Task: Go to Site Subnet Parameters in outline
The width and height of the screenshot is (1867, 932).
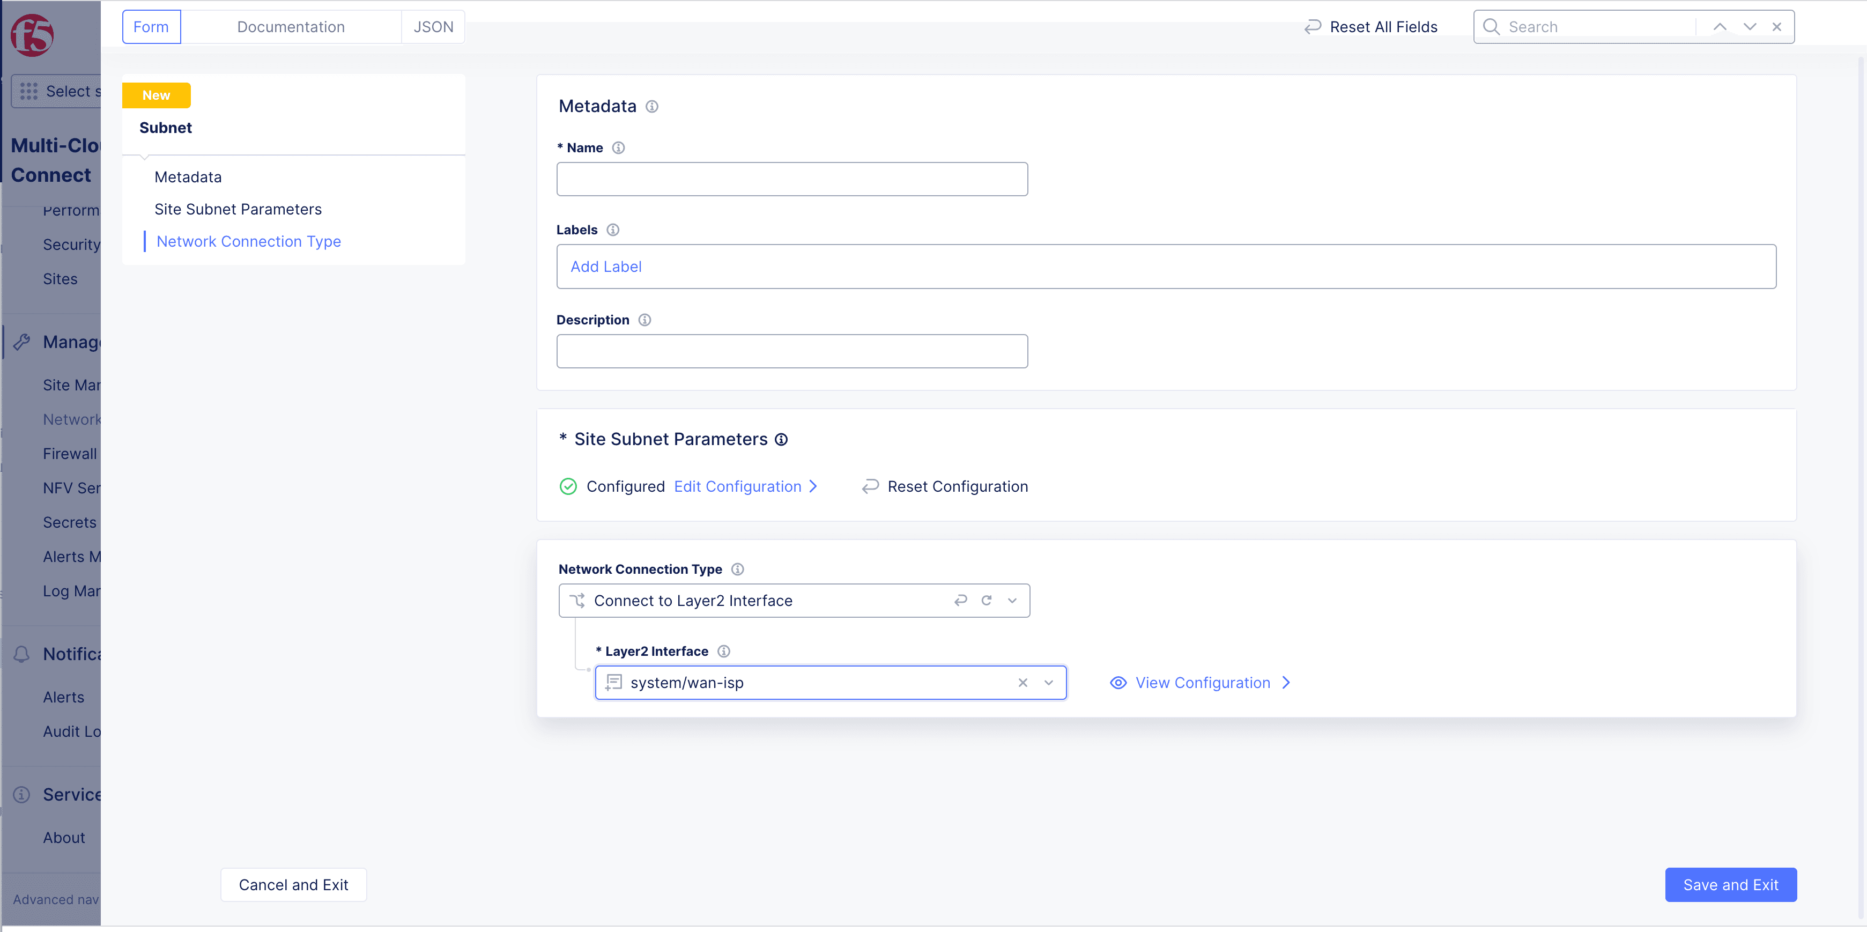Action: 238,209
